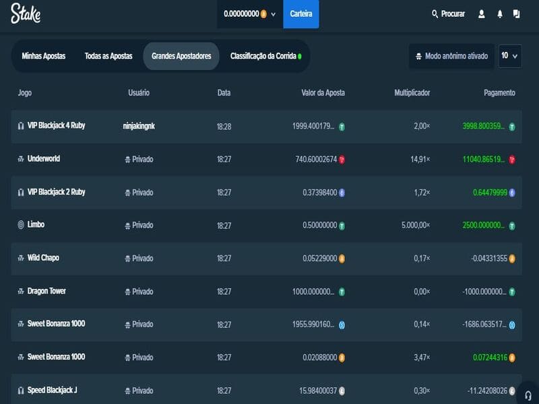Open the Limbo game link

tap(36, 225)
